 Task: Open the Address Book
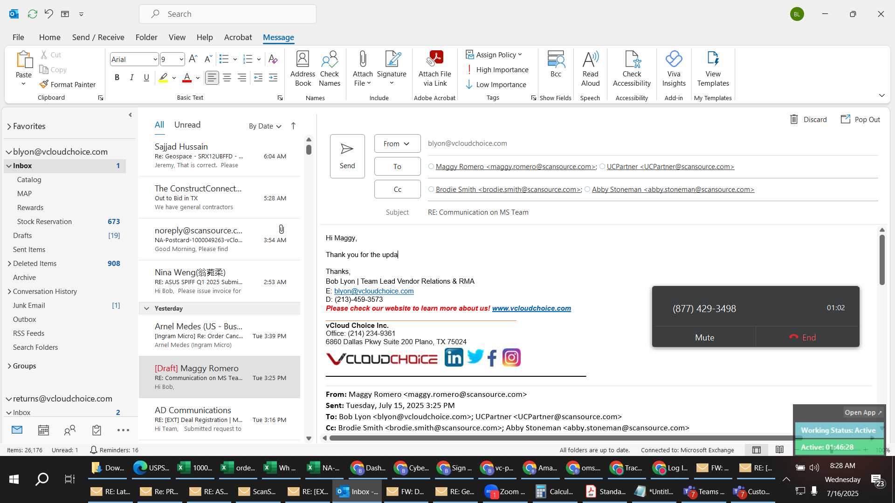pos(303,68)
